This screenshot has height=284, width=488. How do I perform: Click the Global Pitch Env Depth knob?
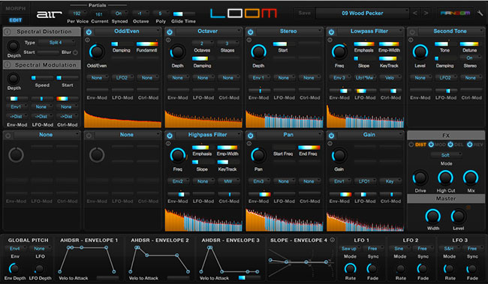(14, 268)
